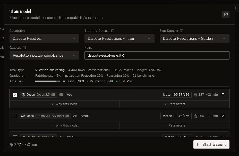The height and width of the screenshot is (156, 239).
Task: Close the Train model dialog
Action: (x=226, y=14)
